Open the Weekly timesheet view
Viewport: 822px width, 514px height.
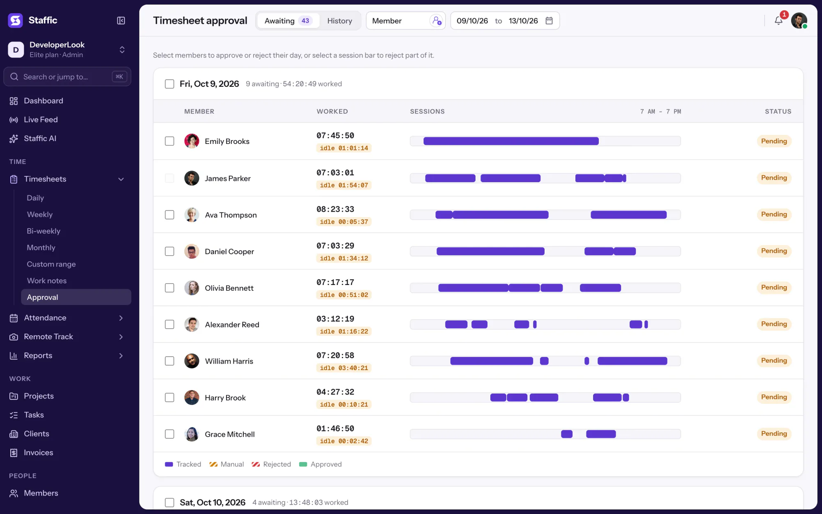pyautogui.click(x=40, y=215)
